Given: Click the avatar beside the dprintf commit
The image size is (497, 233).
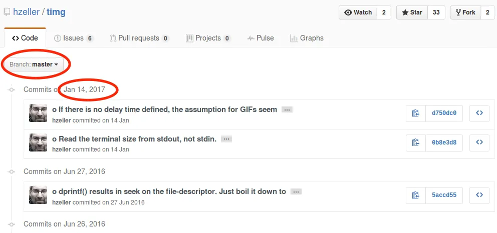Looking at the screenshot, I should pos(39,195).
